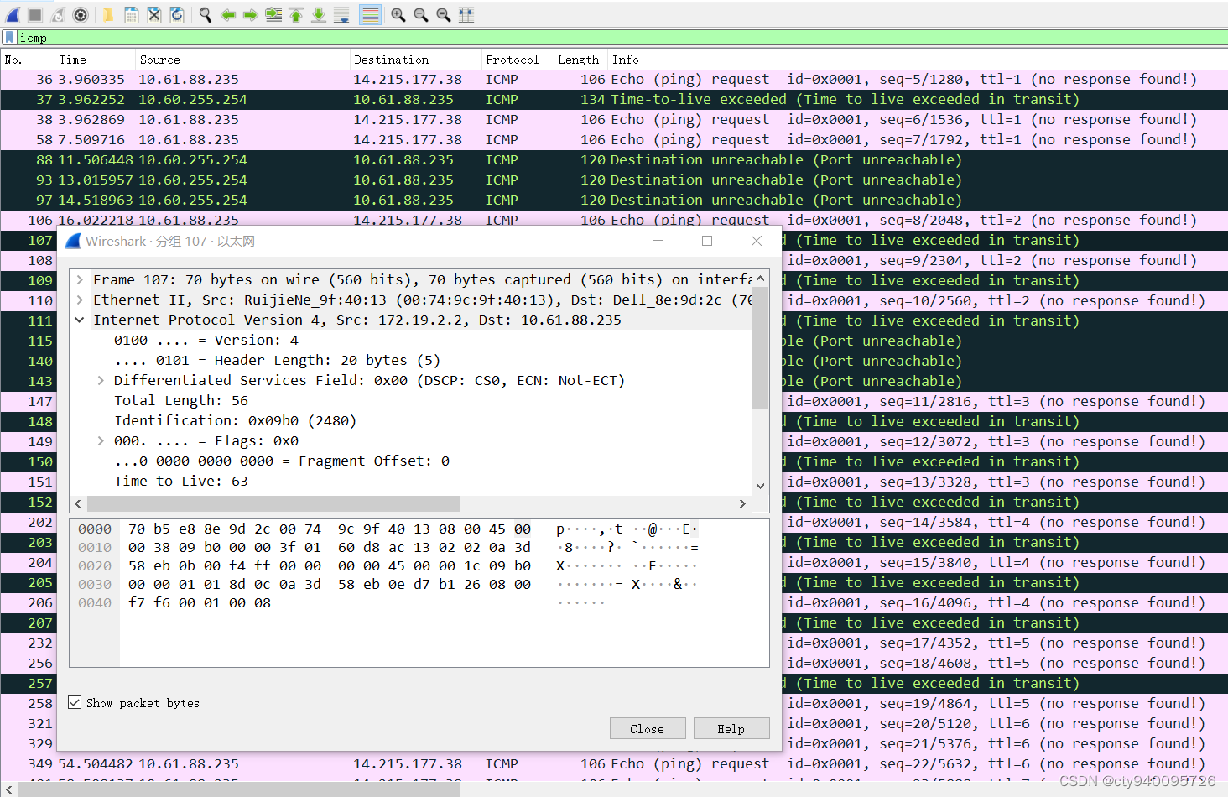Expand the Differentiated Services Field row
Image resolution: width=1228 pixels, height=797 pixels.
[101, 380]
